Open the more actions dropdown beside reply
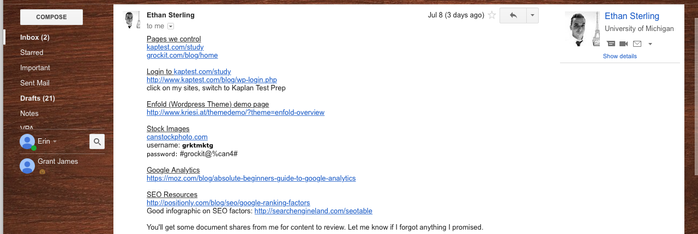The height and width of the screenshot is (234, 698). [532, 15]
